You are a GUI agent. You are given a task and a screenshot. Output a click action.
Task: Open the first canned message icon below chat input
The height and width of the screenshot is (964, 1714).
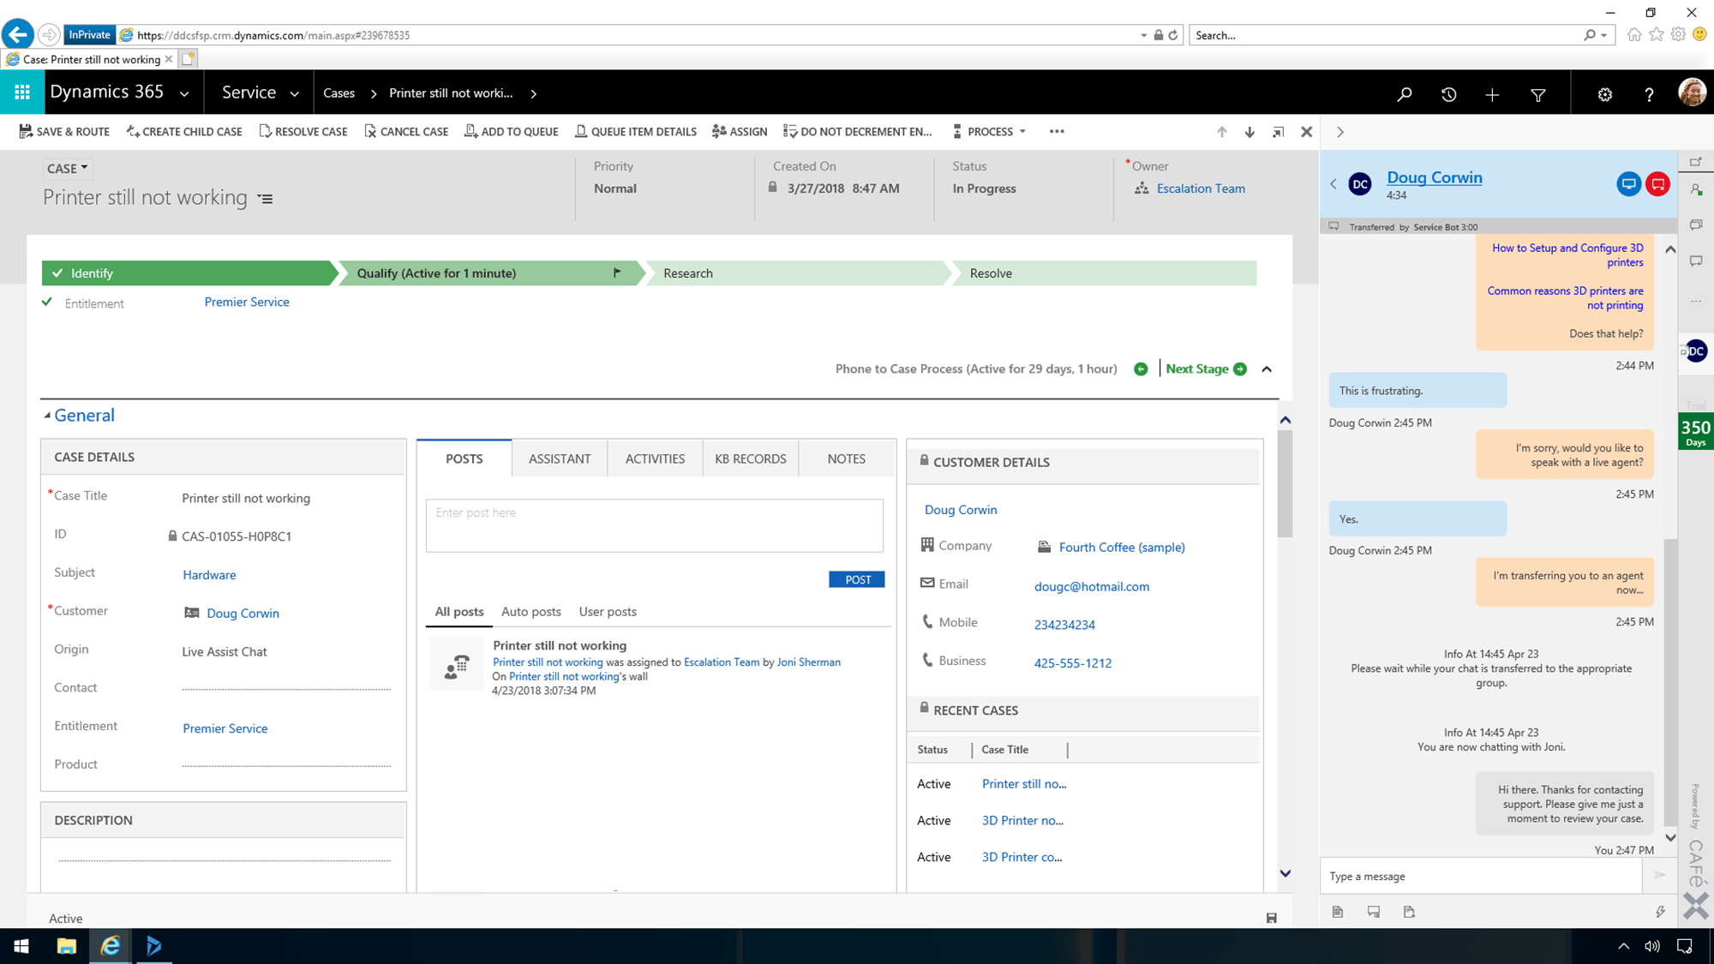pyautogui.click(x=1338, y=912)
